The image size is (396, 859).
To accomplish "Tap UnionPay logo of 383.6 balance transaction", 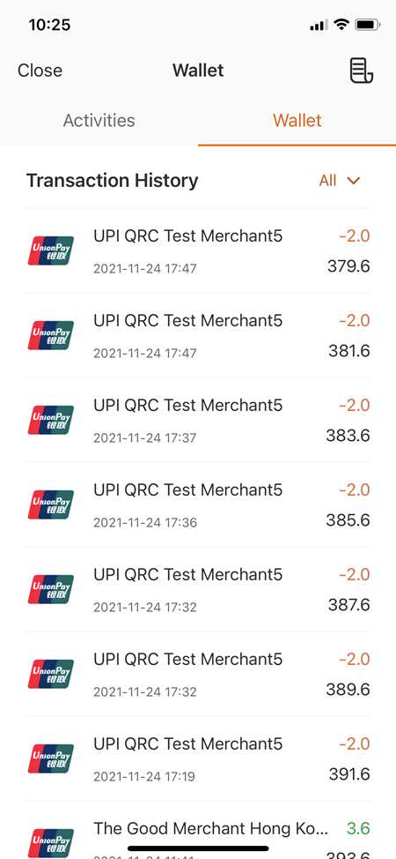I will click(51, 420).
